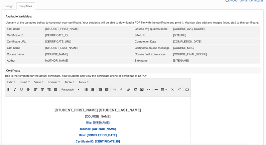
Task: Click the 'Certificate course message' label
Action: 152,48
